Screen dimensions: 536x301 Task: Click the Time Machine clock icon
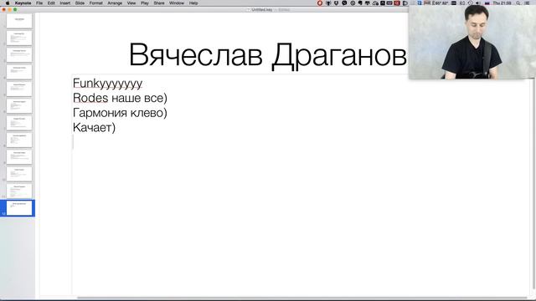pyautogui.click(x=471, y=3)
